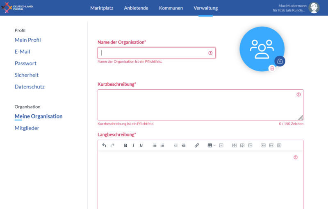Redo the edit in Langbeschreibung toolbar

(112, 145)
